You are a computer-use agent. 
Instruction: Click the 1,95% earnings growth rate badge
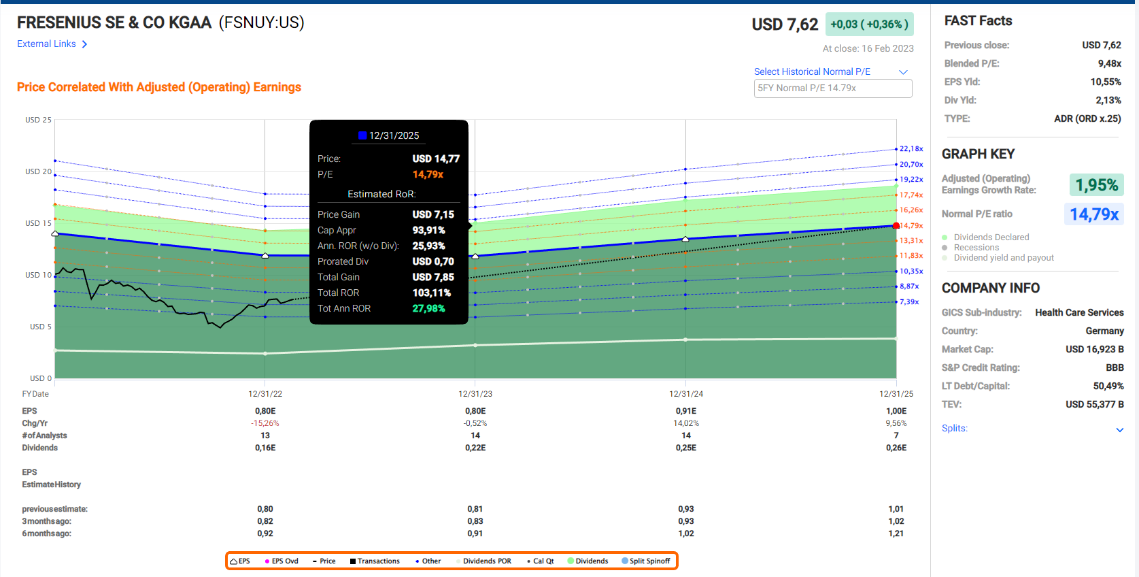[1096, 185]
